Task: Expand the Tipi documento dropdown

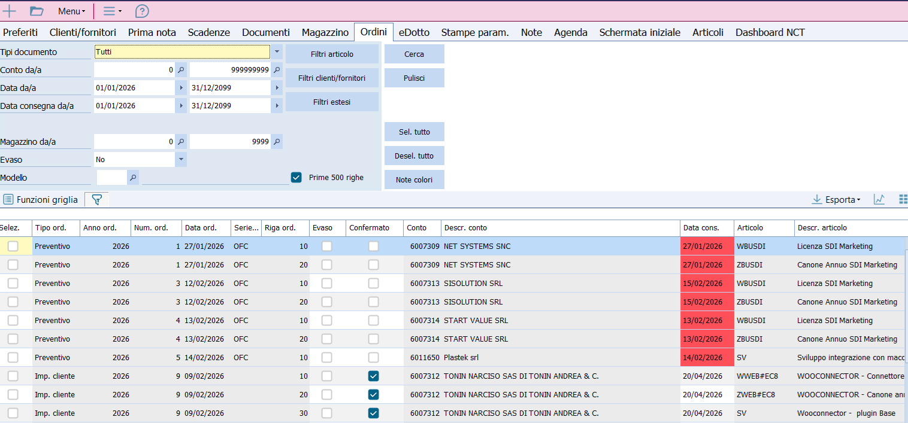Action: (x=277, y=52)
